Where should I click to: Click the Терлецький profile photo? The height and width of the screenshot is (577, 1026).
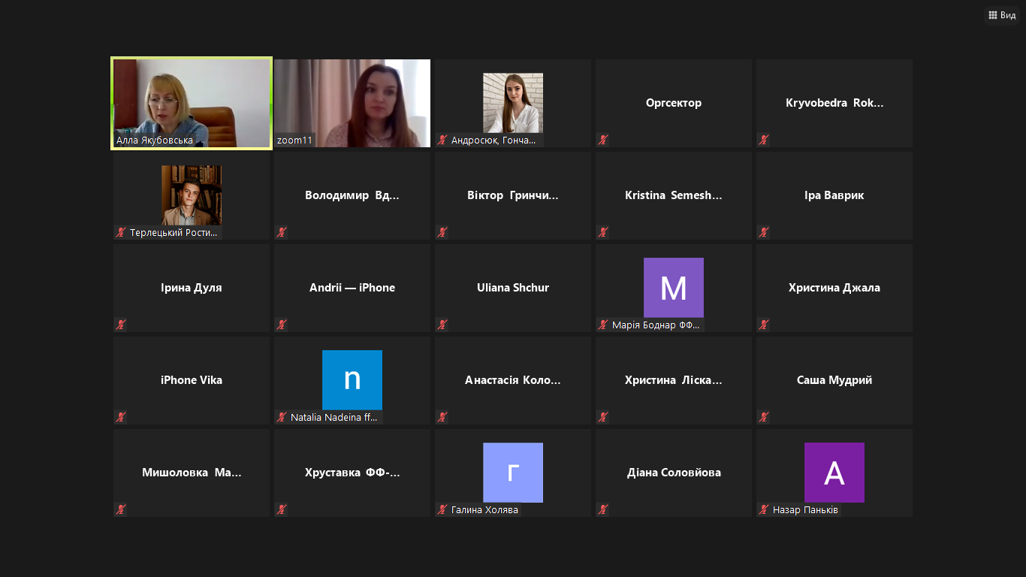coord(192,195)
